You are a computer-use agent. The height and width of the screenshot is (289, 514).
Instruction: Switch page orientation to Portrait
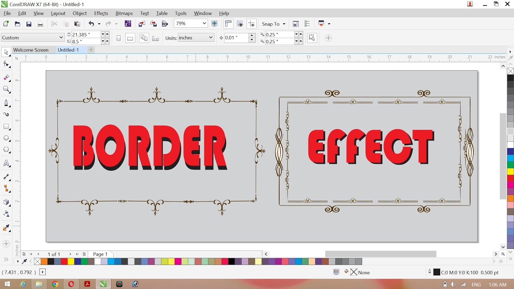pyautogui.click(x=118, y=38)
